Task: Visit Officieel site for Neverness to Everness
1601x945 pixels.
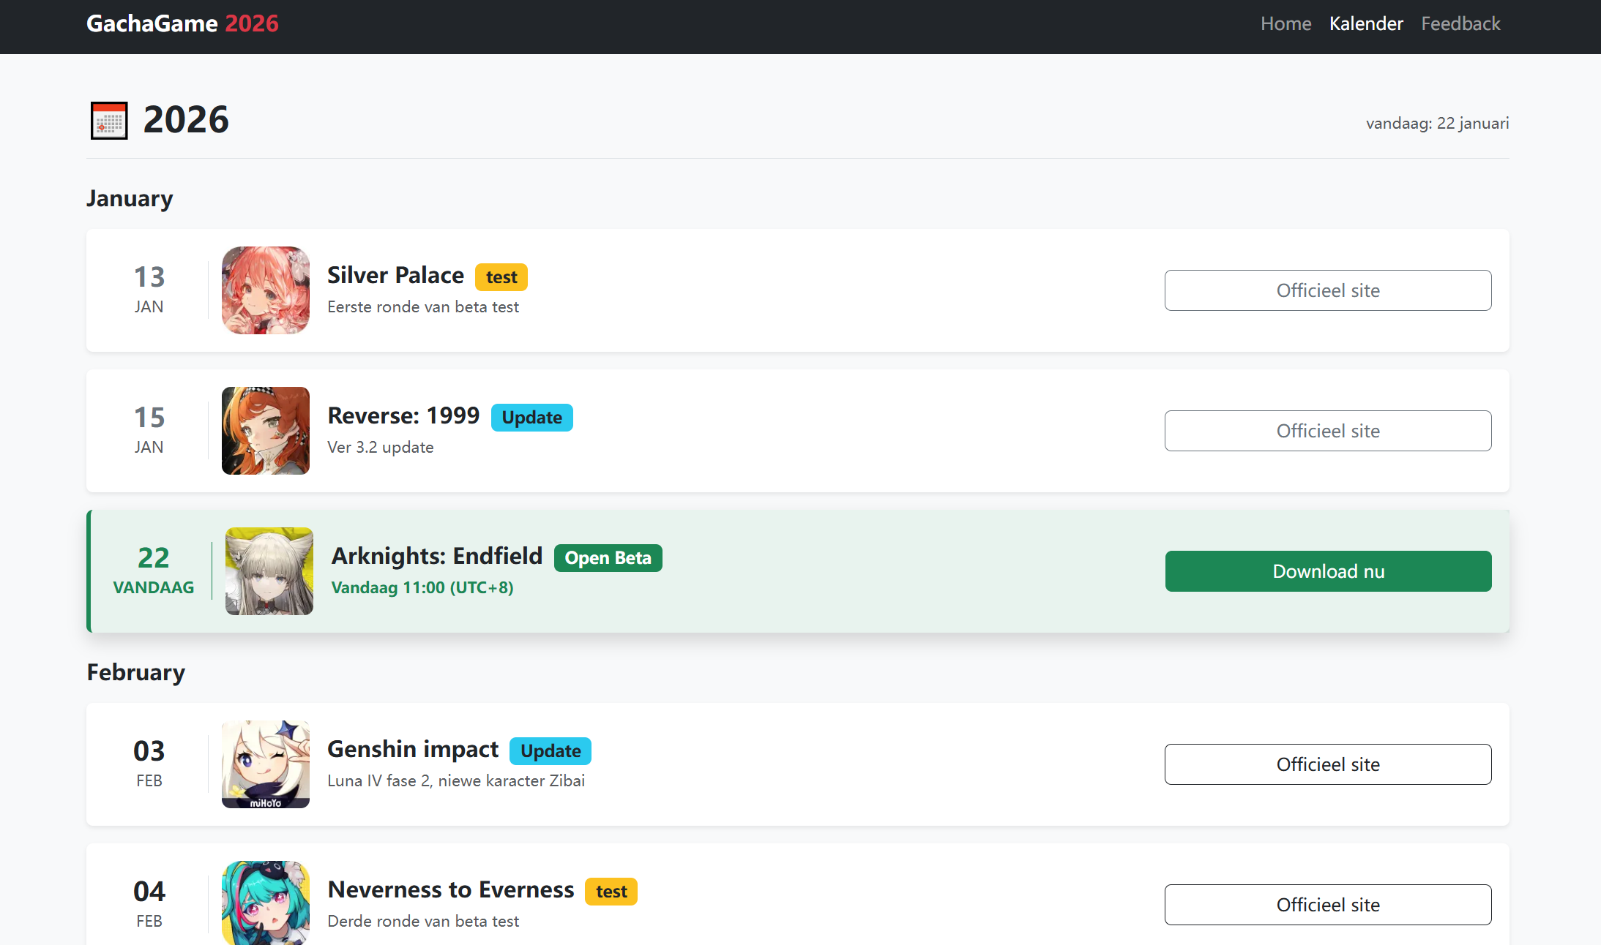Action: pyautogui.click(x=1328, y=905)
